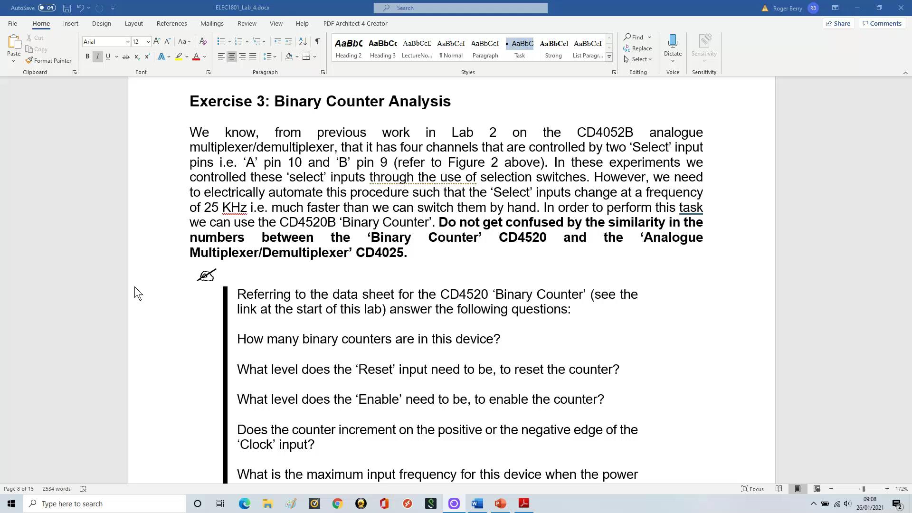
Task: Open the font name dropdown
Action: [127, 41]
